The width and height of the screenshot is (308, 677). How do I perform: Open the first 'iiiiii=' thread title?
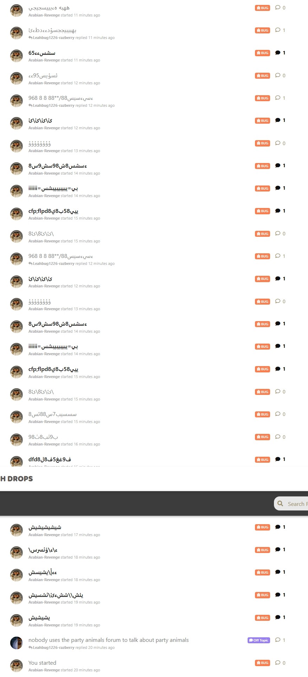[x=53, y=188]
